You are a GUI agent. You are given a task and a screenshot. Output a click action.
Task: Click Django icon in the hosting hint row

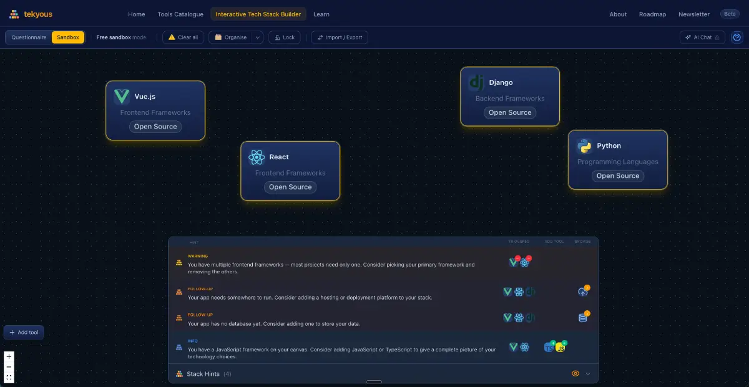point(530,291)
